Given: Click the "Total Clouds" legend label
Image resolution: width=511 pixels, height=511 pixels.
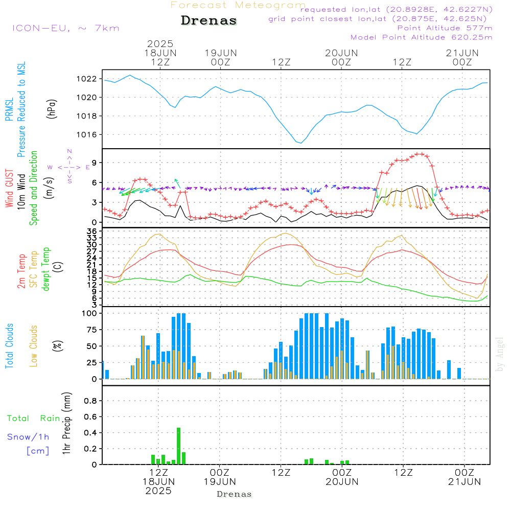Looking at the screenshot, I should coord(9,346).
